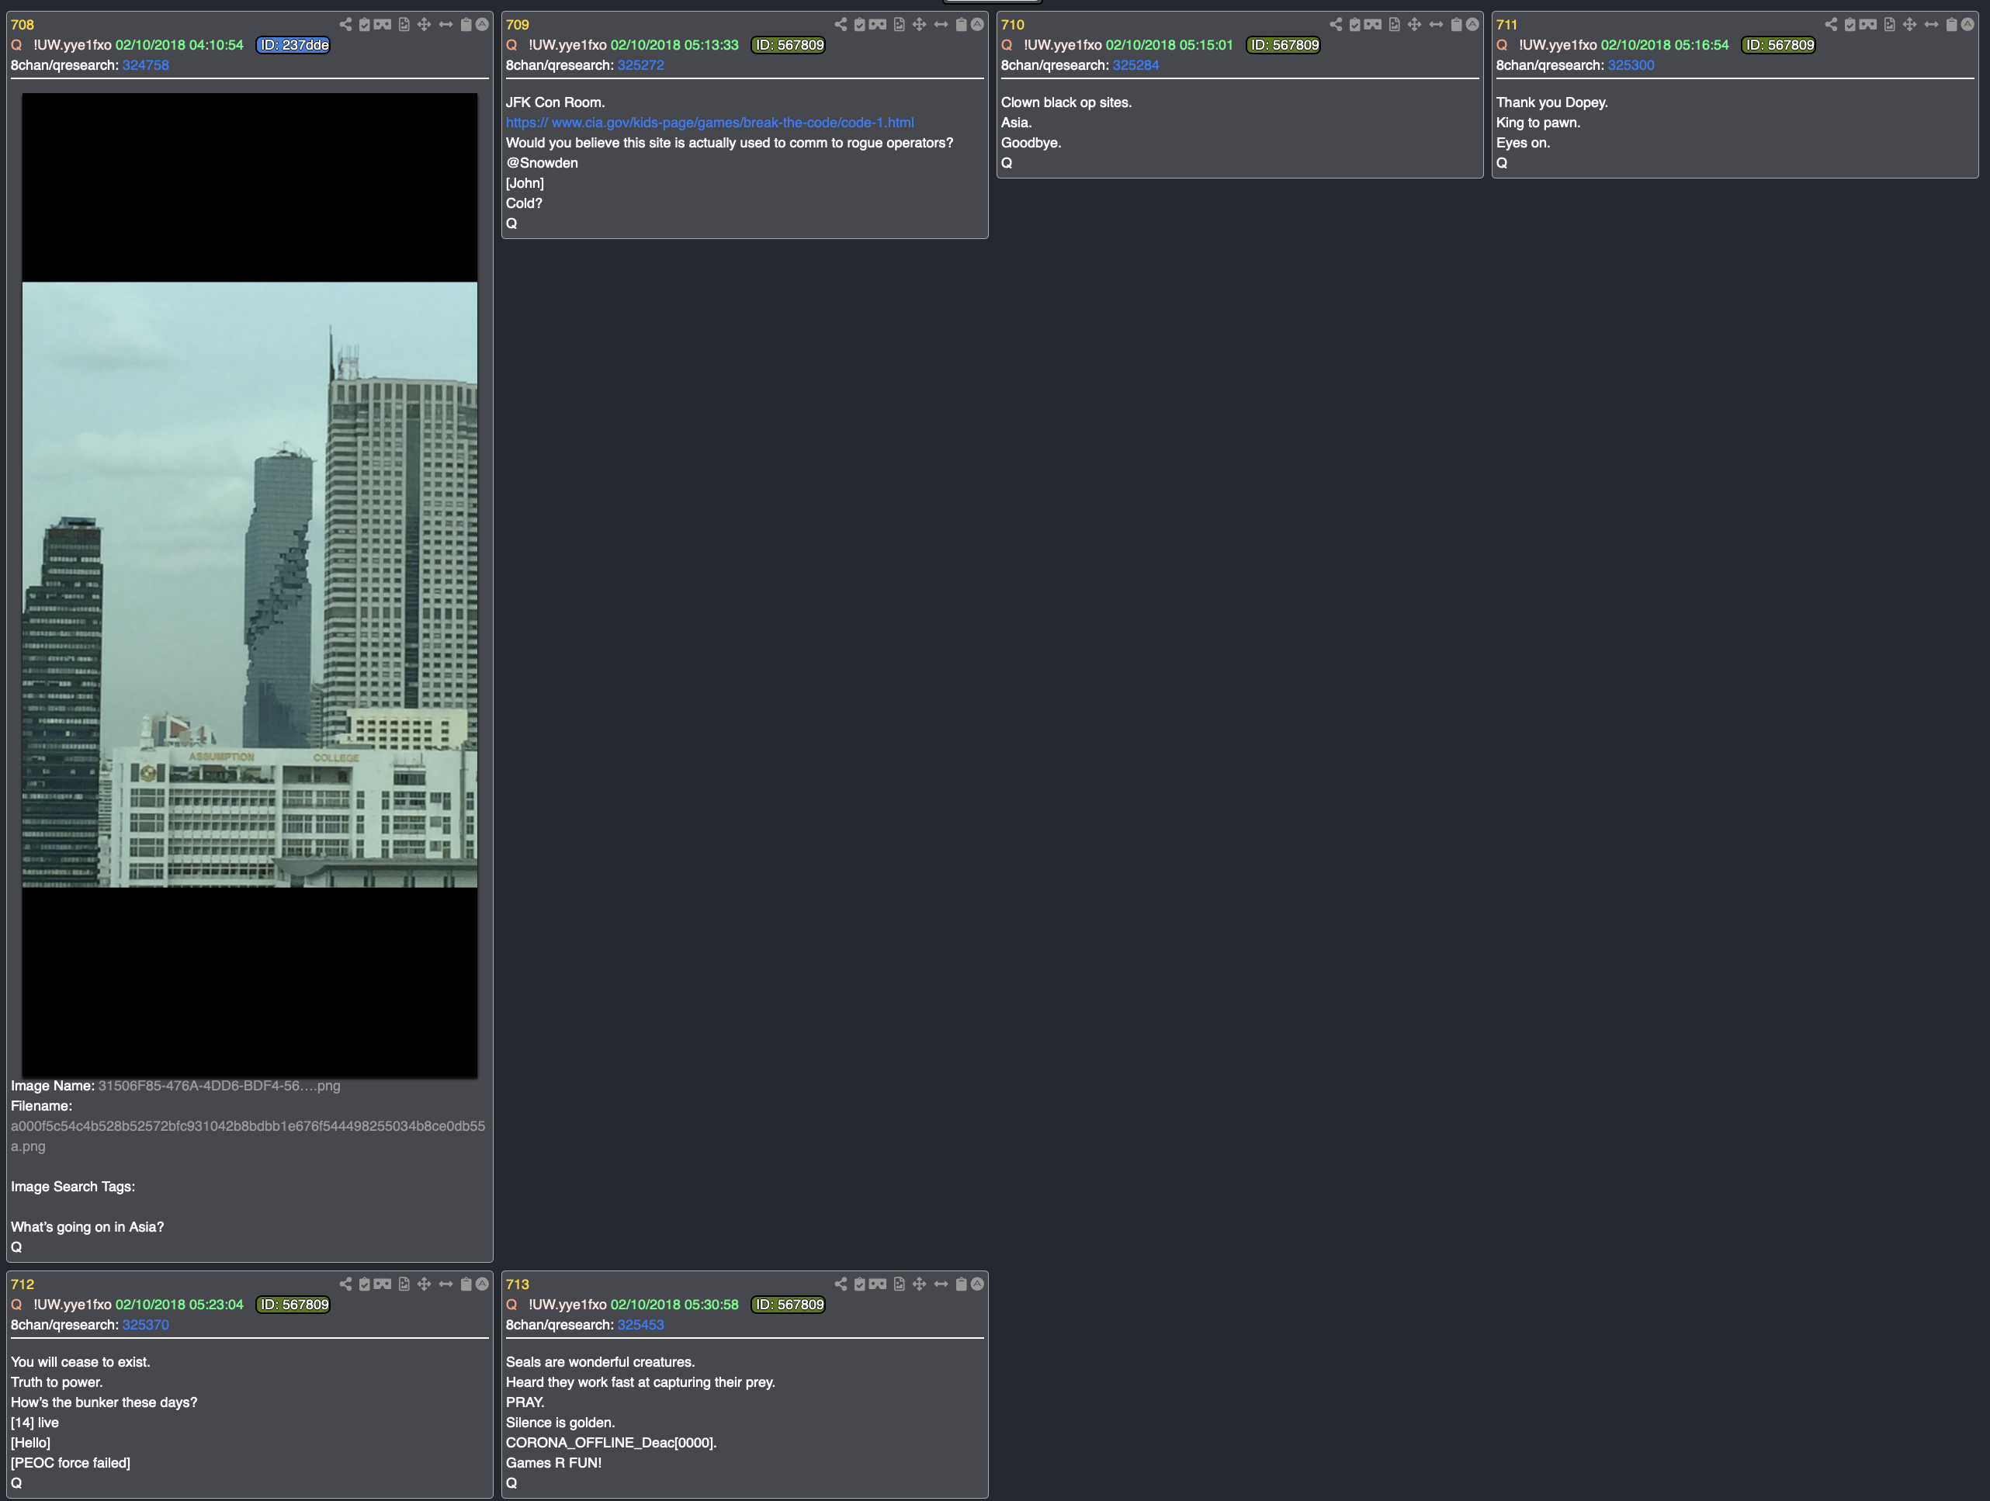Screen dimensions: 1990x1501
Task: Click the goggles icon on post 708
Action: 383,24
